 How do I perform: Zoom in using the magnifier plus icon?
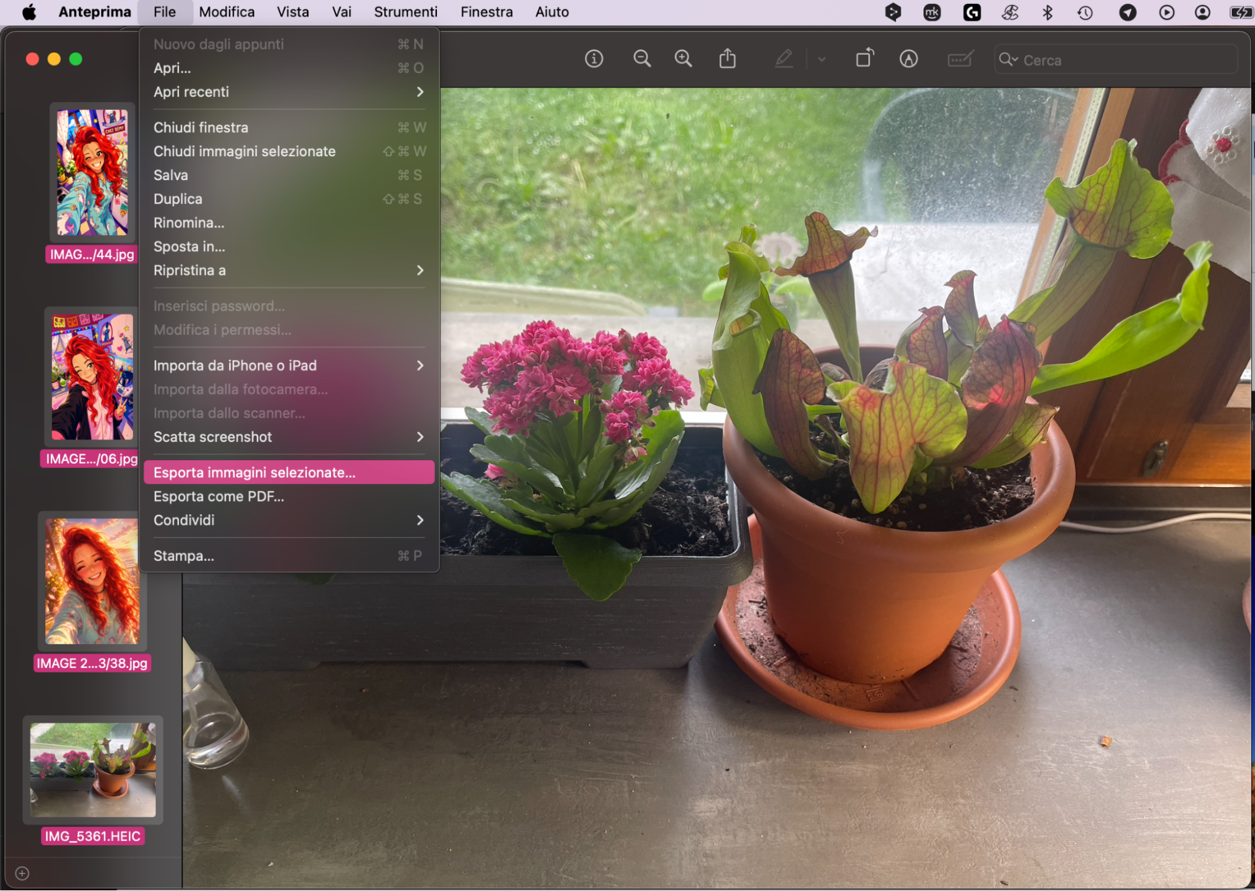coord(683,59)
